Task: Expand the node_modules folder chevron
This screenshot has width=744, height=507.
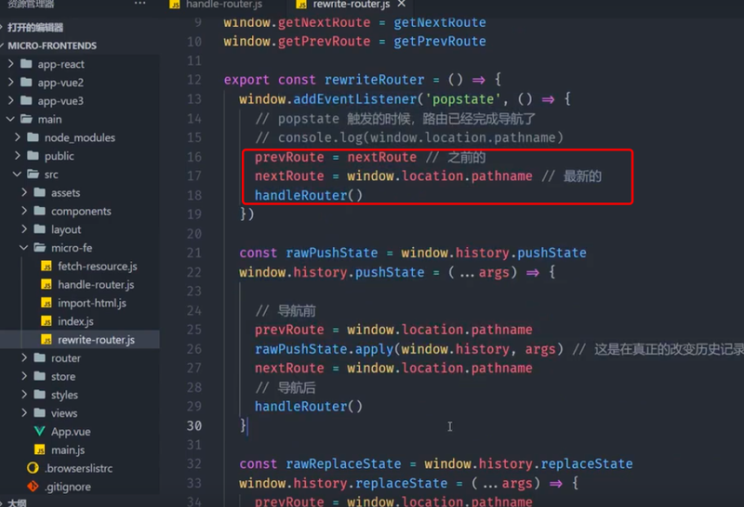Action: click(x=18, y=137)
